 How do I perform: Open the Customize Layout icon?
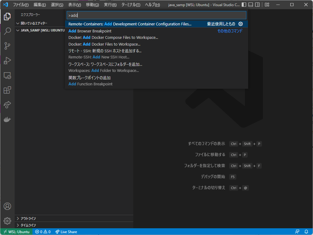[267, 5]
